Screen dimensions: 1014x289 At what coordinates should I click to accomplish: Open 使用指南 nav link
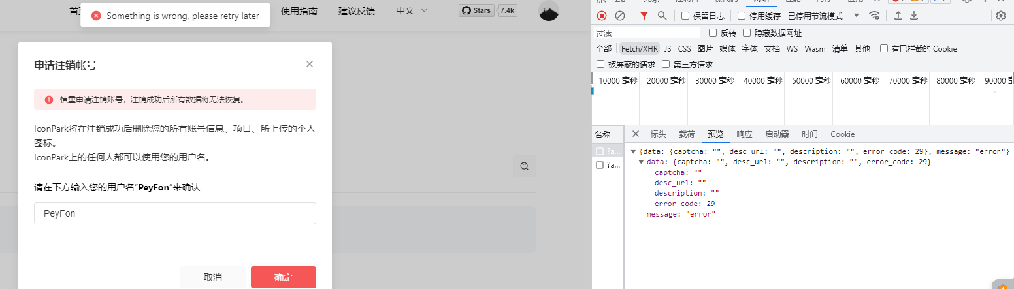tap(299, 10)
